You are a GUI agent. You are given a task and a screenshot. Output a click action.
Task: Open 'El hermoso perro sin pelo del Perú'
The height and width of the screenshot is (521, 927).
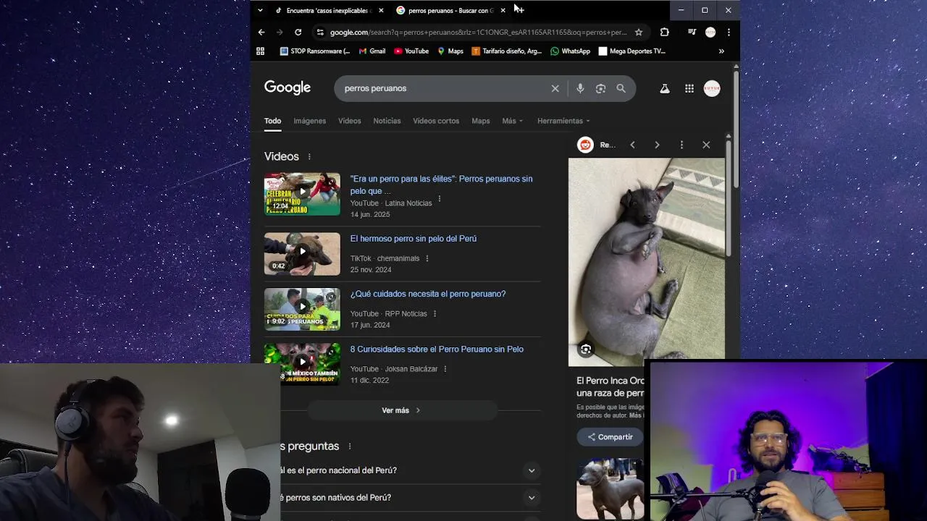(414, 239)
